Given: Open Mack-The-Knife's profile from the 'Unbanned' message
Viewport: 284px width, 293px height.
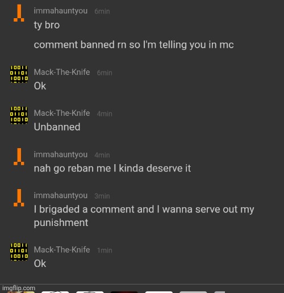Looking at the screenshot, I should click(62, 113).
